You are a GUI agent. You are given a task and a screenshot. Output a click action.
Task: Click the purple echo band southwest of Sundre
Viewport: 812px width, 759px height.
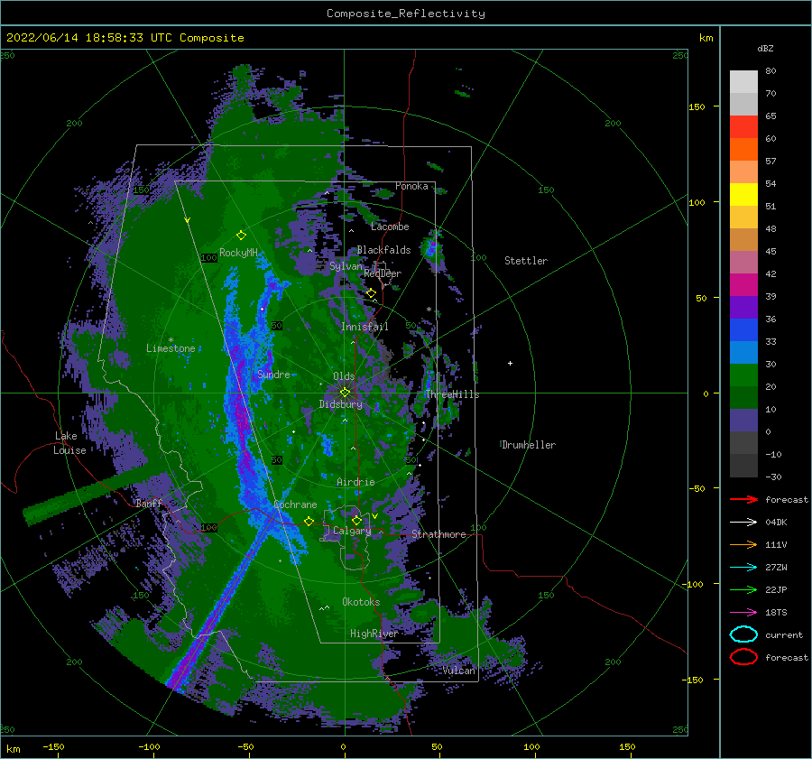[239, 414]
